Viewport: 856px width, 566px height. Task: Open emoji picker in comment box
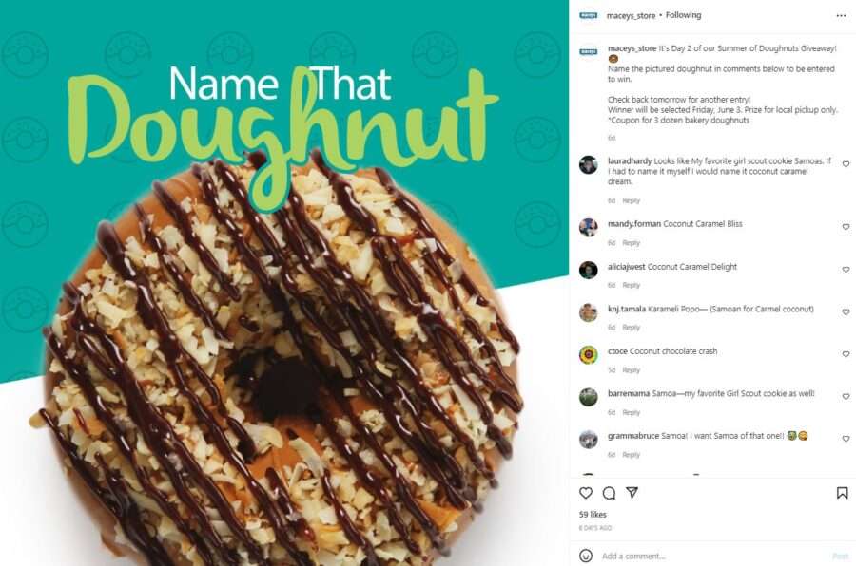(x=586, y=556)
